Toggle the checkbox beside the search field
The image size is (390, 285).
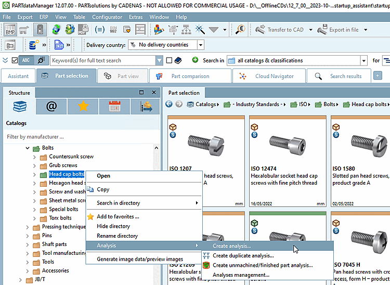(x=169, y=60)
